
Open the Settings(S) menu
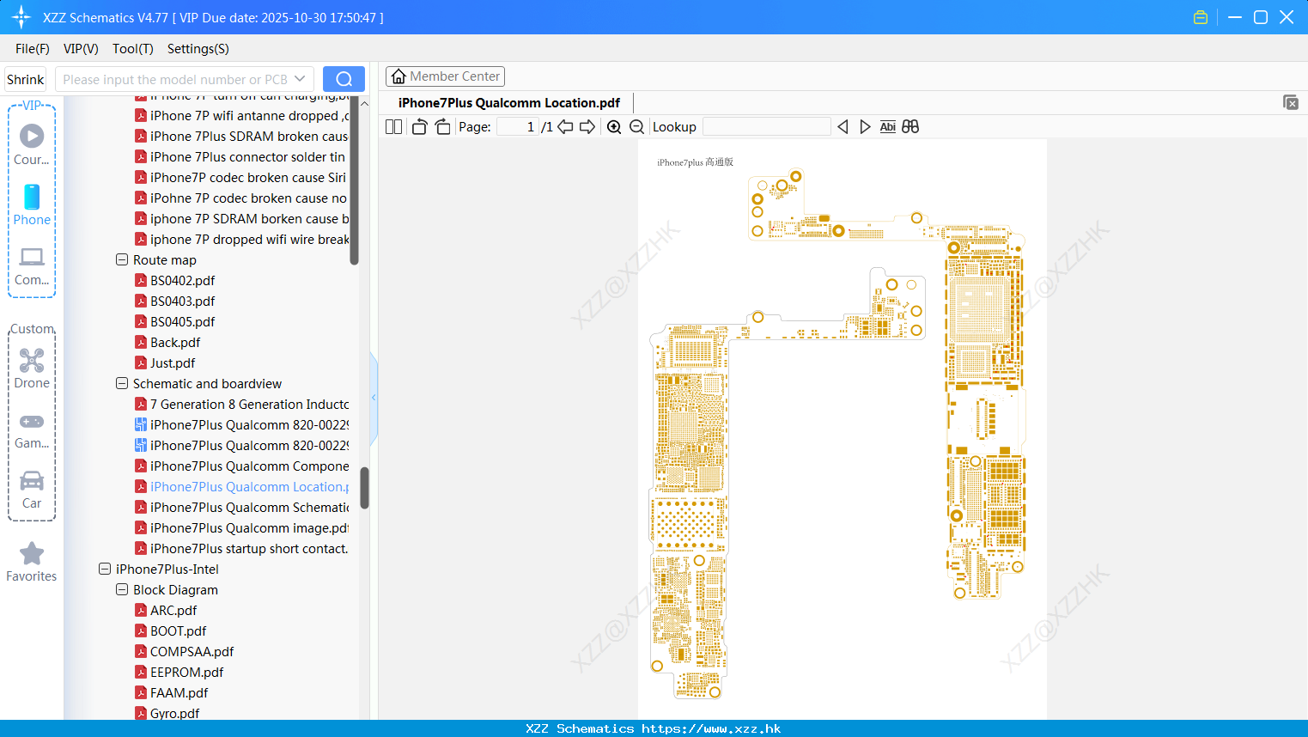pyautogui.click(x=198, y=49)
